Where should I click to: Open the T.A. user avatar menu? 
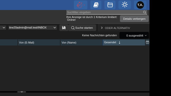click(x=140, y=5)
